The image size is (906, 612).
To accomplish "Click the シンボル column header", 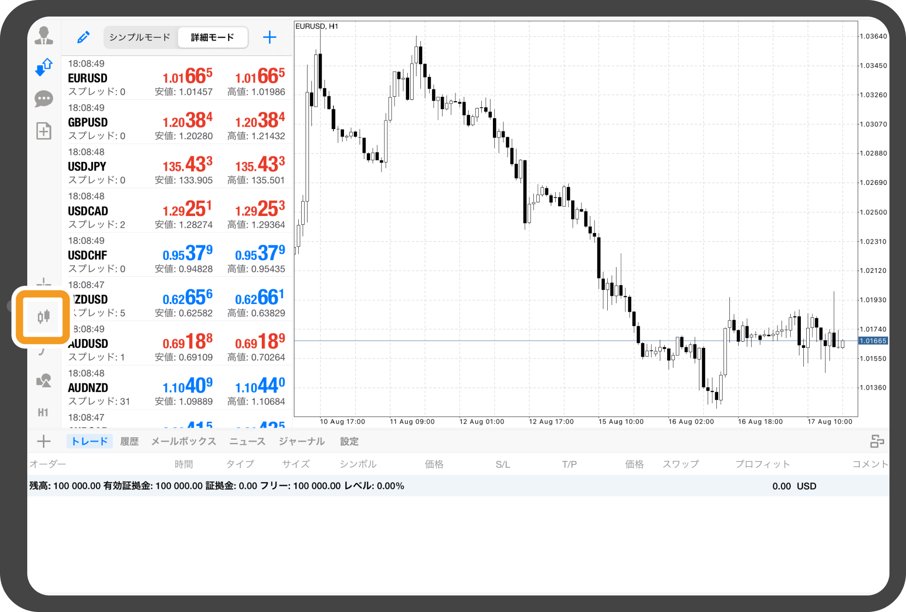I will (358, 464).
